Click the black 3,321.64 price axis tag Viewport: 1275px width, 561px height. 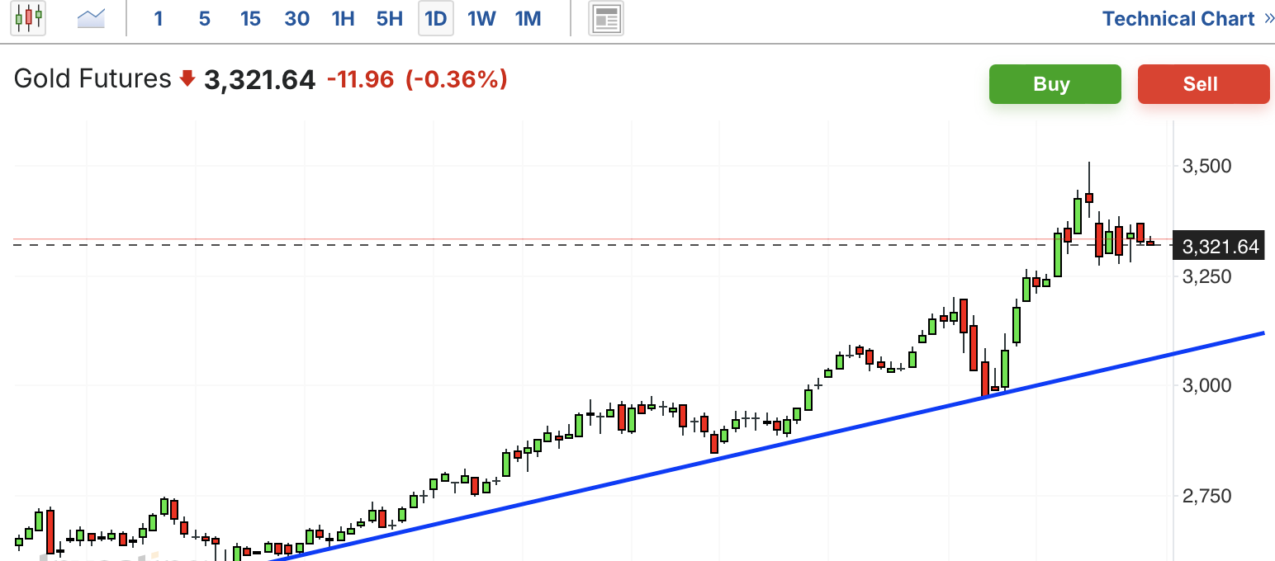(1220, 246)
